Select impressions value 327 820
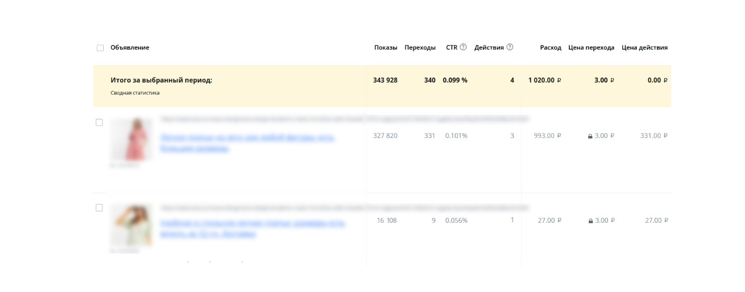Viewport: 745px width, 292px height. tap(385, 136)
